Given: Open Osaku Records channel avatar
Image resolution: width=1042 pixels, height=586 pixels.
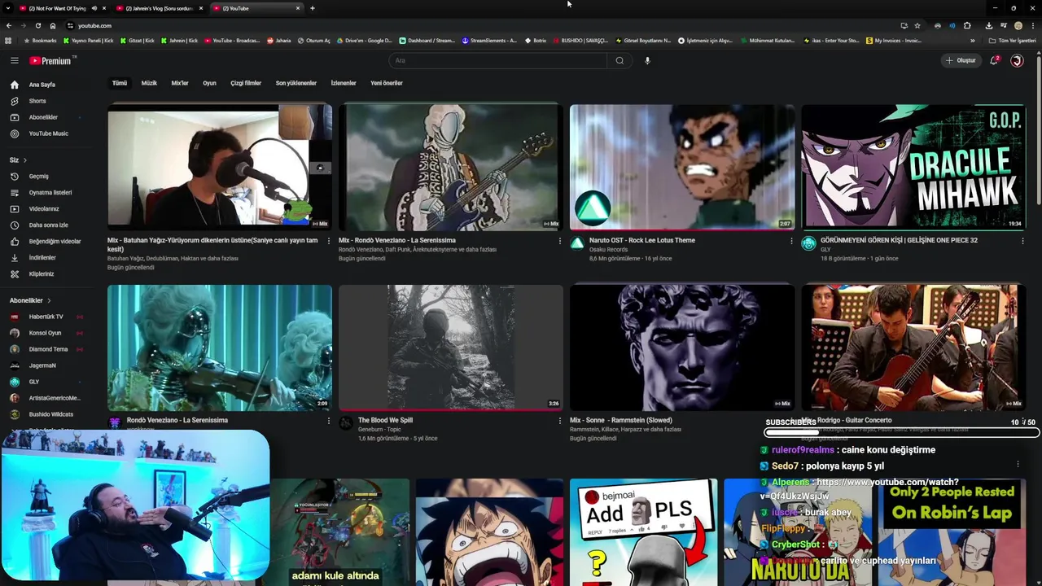Looking at the screenshot, I should coord(577,243).
